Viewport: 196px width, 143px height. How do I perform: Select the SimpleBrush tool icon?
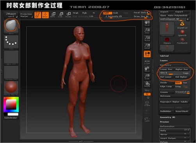182,25
